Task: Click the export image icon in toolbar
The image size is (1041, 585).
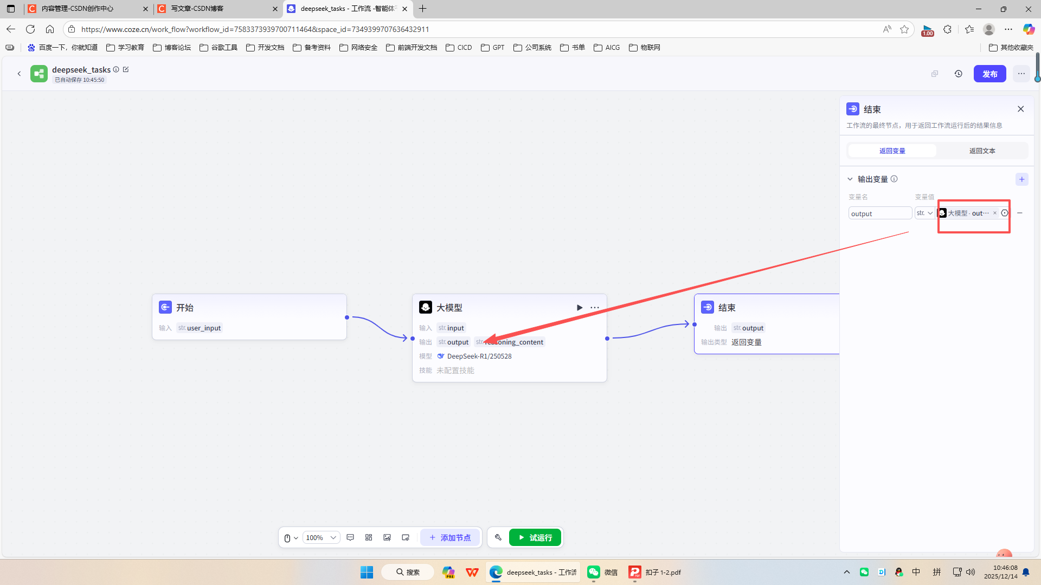Action: (x=387, y=537)
